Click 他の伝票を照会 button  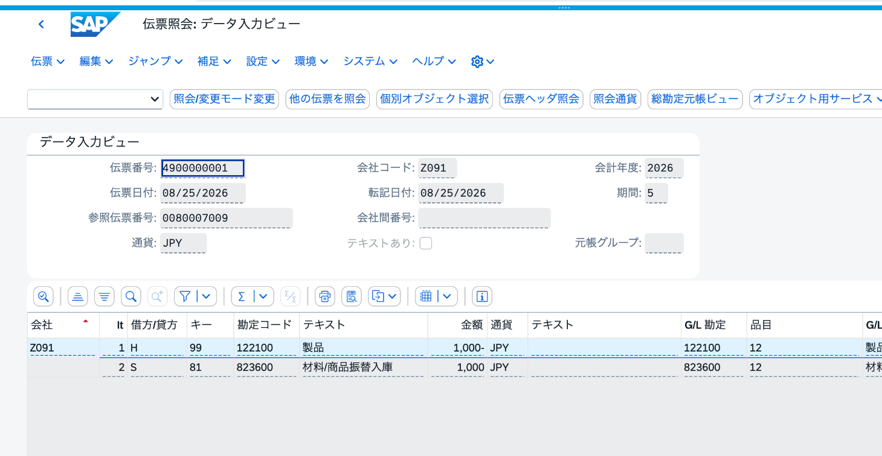point(327,99)
